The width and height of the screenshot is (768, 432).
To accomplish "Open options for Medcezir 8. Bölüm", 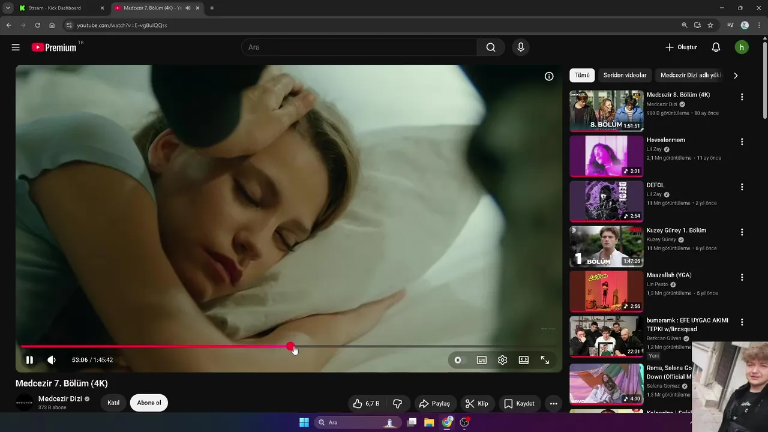I will [x=742, y=97].
